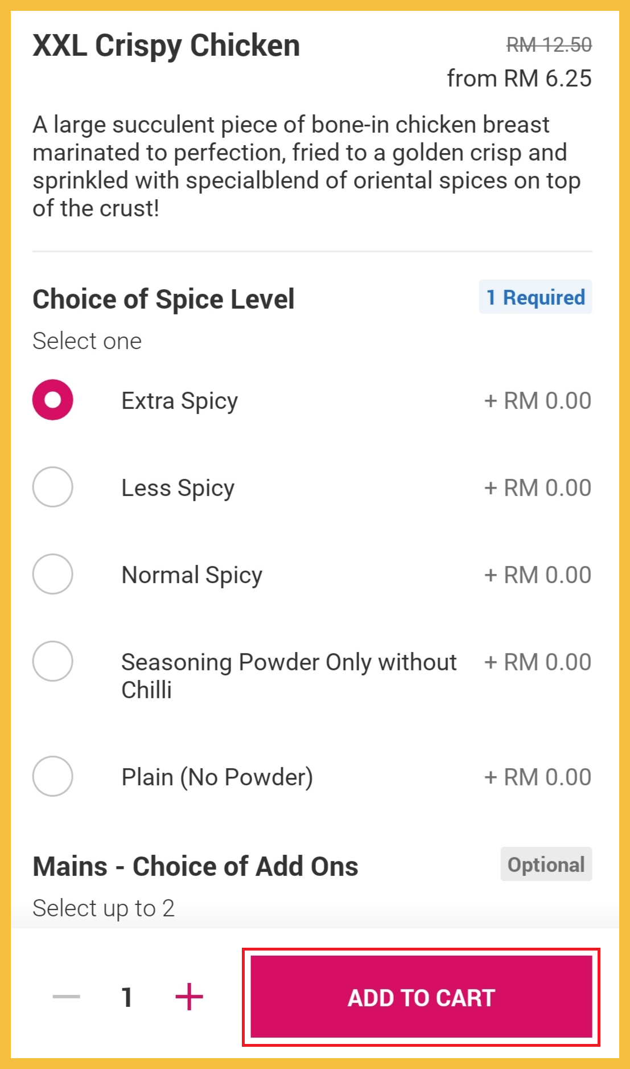
Task: Click the 1 Required badge
Action: coord(535,297)
